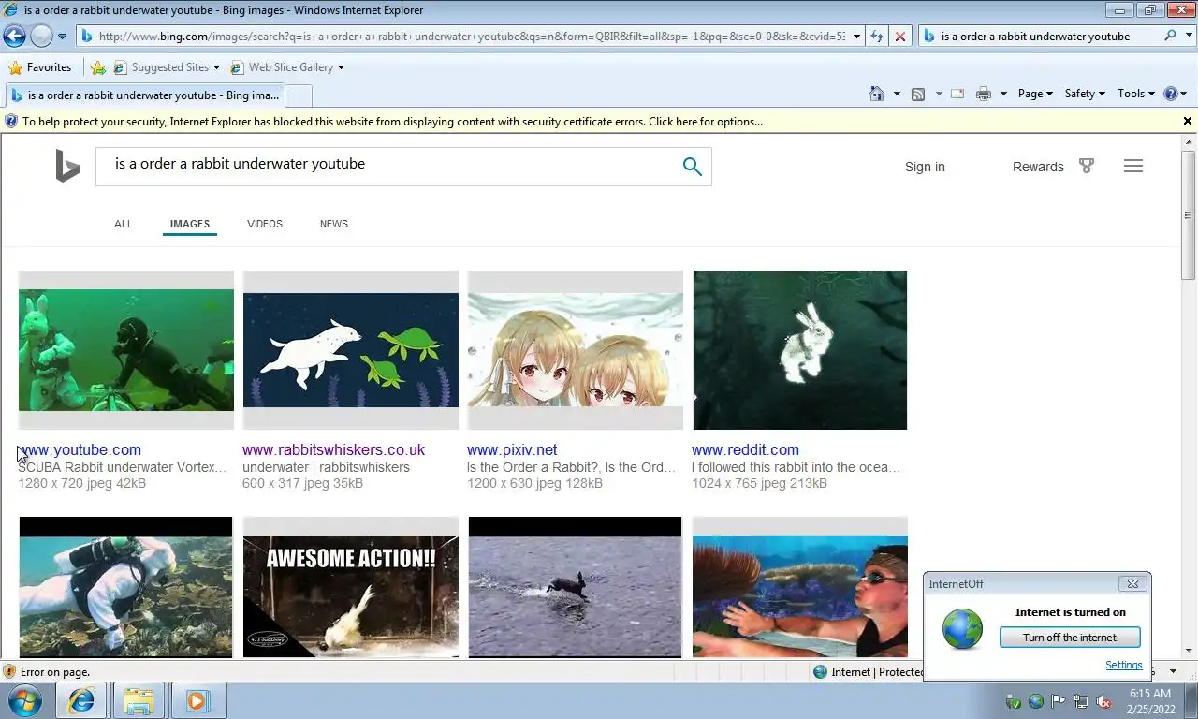Open the Web Slice Gallery dropdown
The height and width of the screenshot is (719, 1198).
click(x=286, y=67)
